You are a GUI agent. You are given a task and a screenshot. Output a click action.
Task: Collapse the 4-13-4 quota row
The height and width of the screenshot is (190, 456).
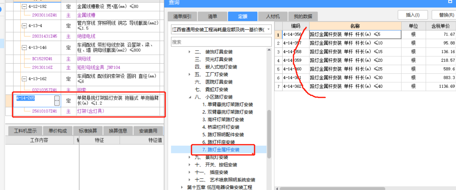[24, 26]
